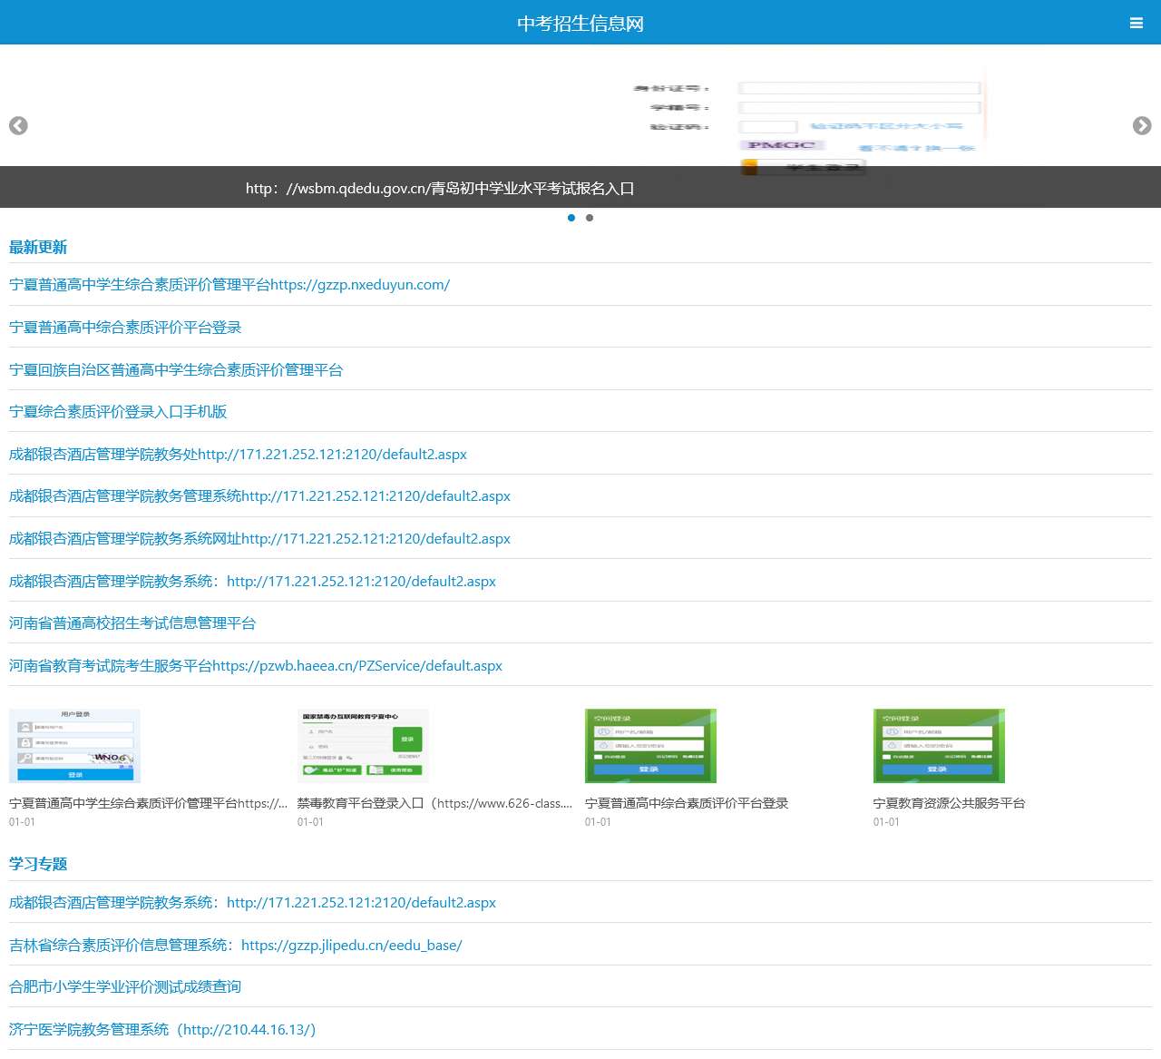This screenshot has width=1161, height=1059.
Task: Click the user login form thumbnail
Action: point(75,746)
